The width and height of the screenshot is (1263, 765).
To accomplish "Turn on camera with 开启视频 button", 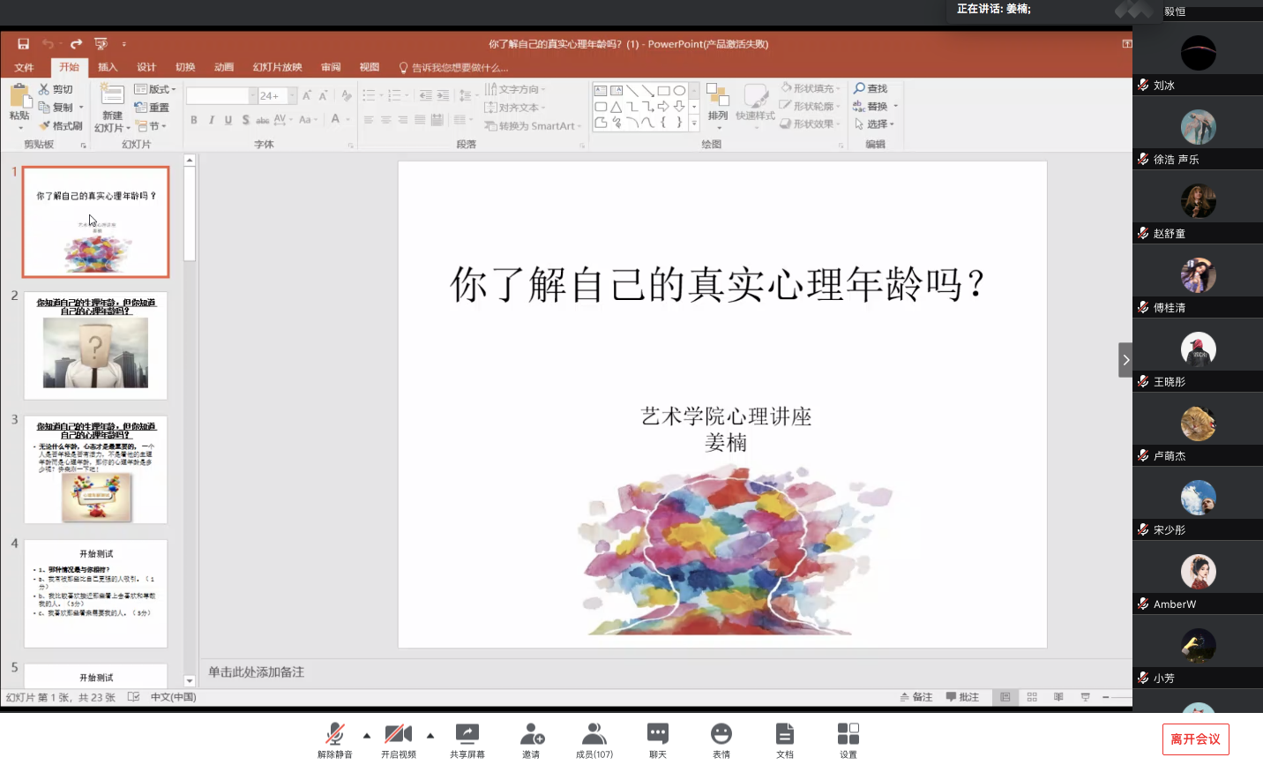I will click(x=399, y=741).
